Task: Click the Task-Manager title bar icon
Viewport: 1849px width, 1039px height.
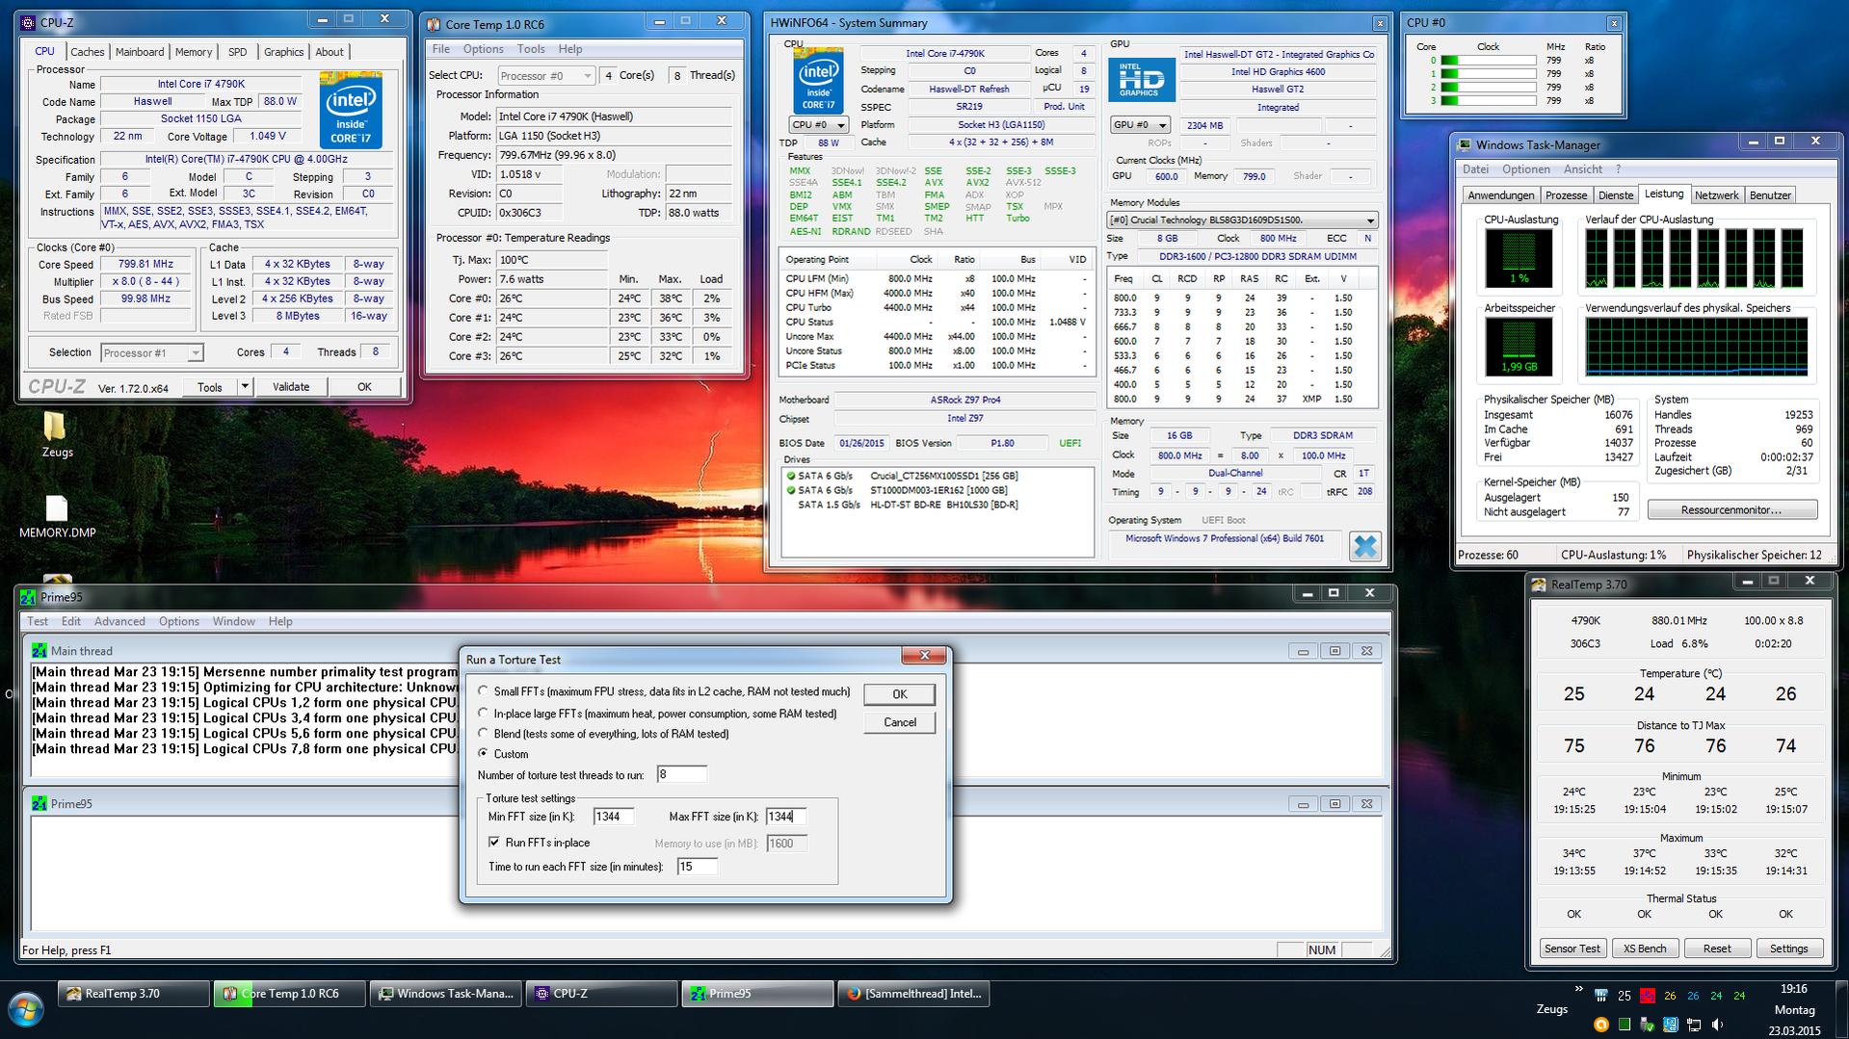Action: 1465,144
